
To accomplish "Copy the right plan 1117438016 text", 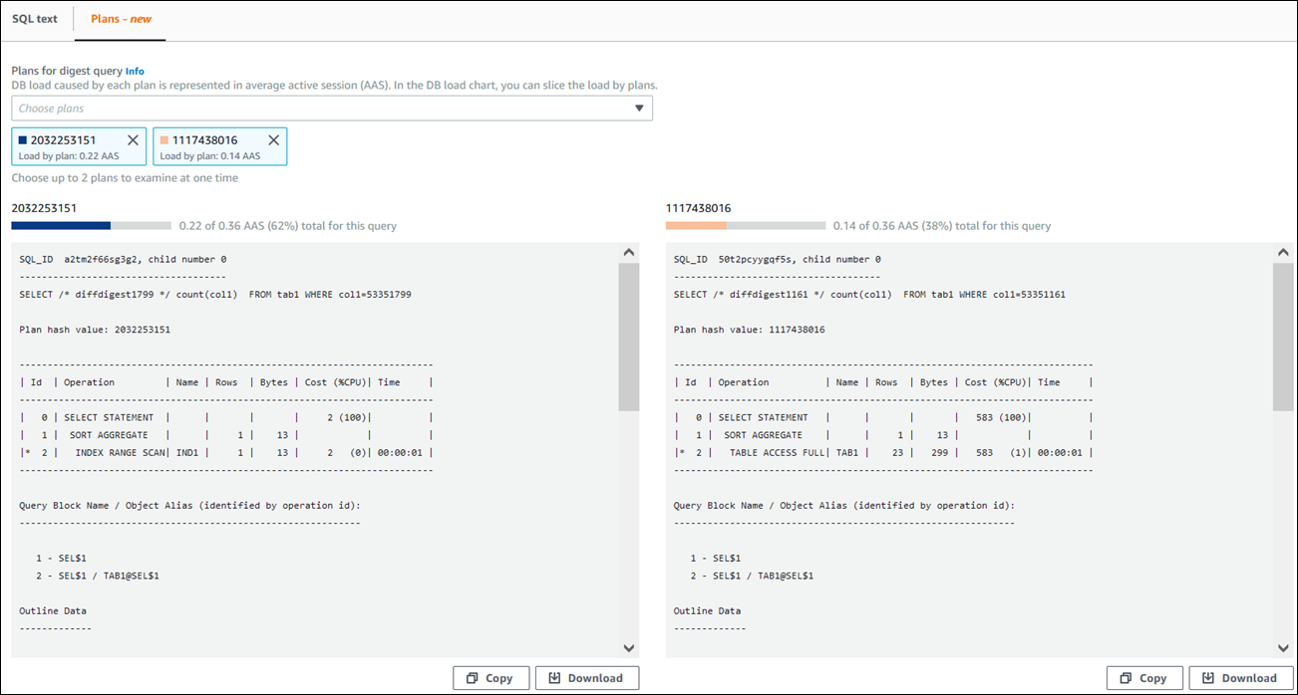I will [1143, 678].
